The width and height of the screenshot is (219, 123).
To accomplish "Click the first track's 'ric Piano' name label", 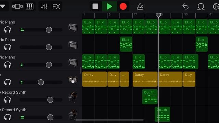I will 8,22.
